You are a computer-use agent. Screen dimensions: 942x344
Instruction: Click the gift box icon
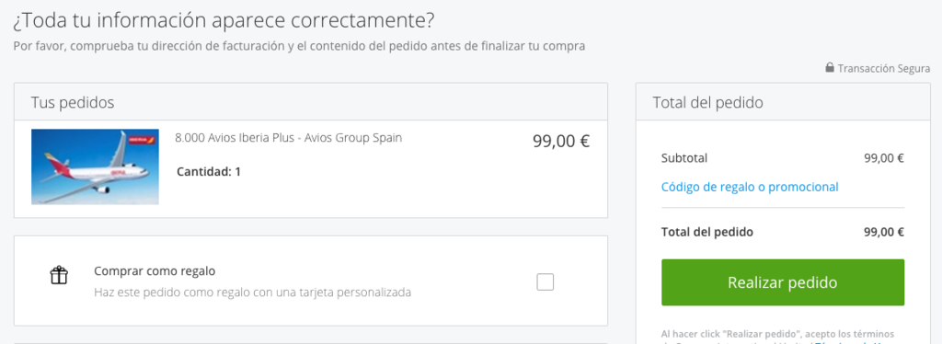point(59,275)
